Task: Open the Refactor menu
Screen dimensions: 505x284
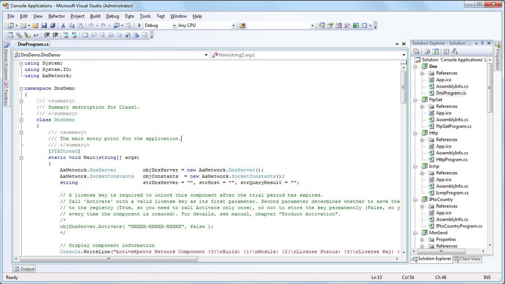Action: [x=57, y=16]
